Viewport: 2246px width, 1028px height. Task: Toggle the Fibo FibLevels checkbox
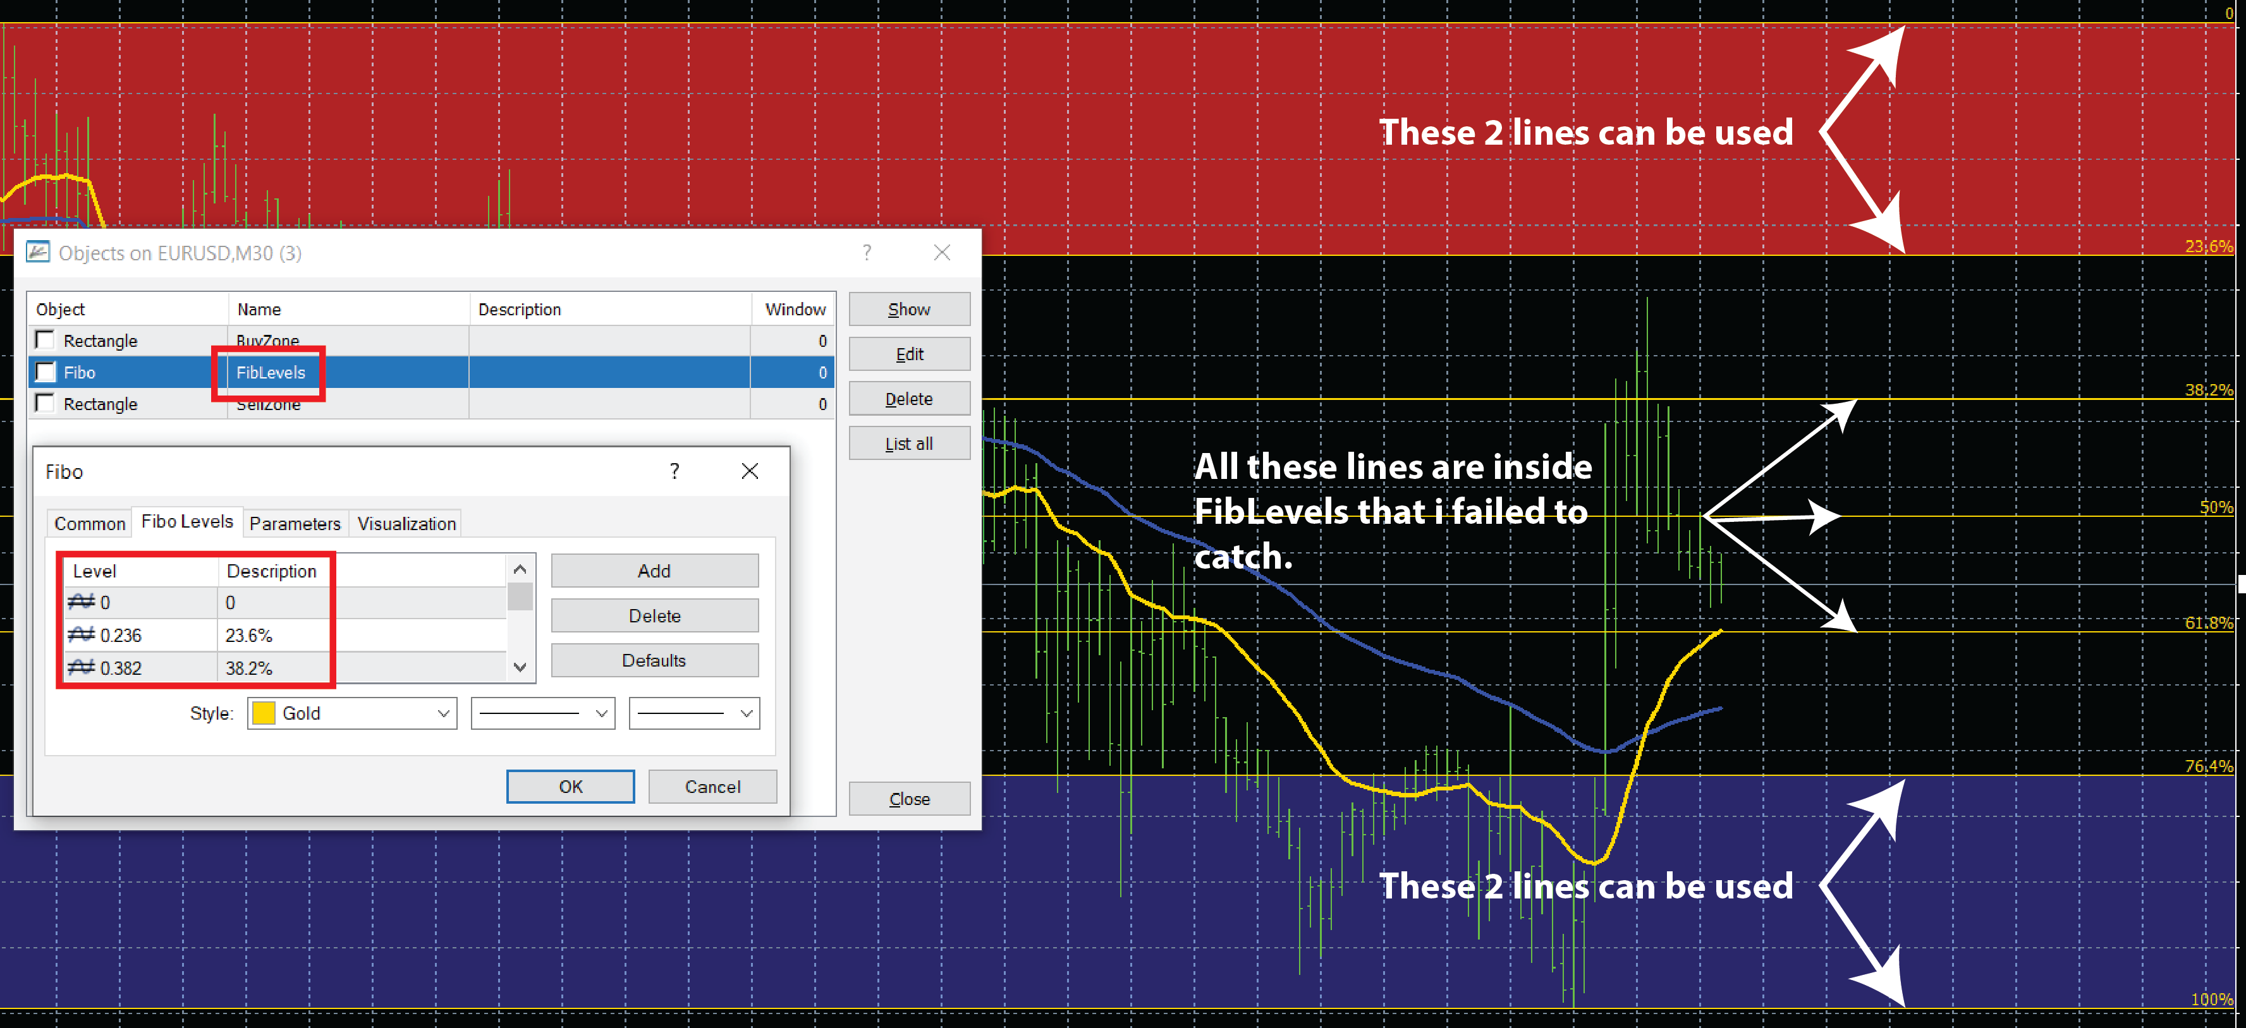pos(44,372)
